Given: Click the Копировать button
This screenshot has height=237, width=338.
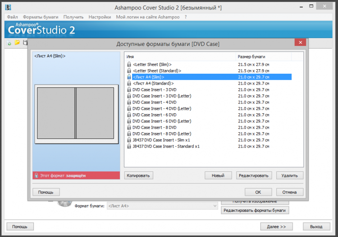Looking at the screenshot, I should coord(138,175).
